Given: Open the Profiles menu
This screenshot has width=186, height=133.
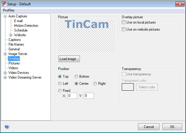Looking at the screenshot, I should pos(9,10).
